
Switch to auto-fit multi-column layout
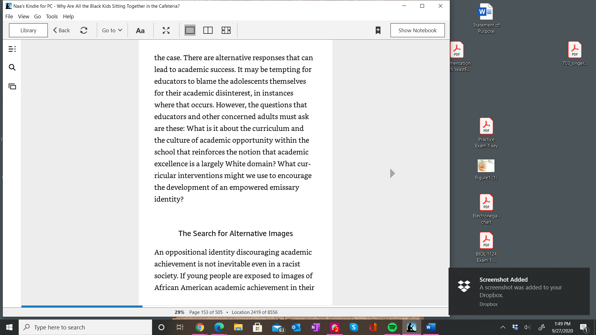[226, 30]
